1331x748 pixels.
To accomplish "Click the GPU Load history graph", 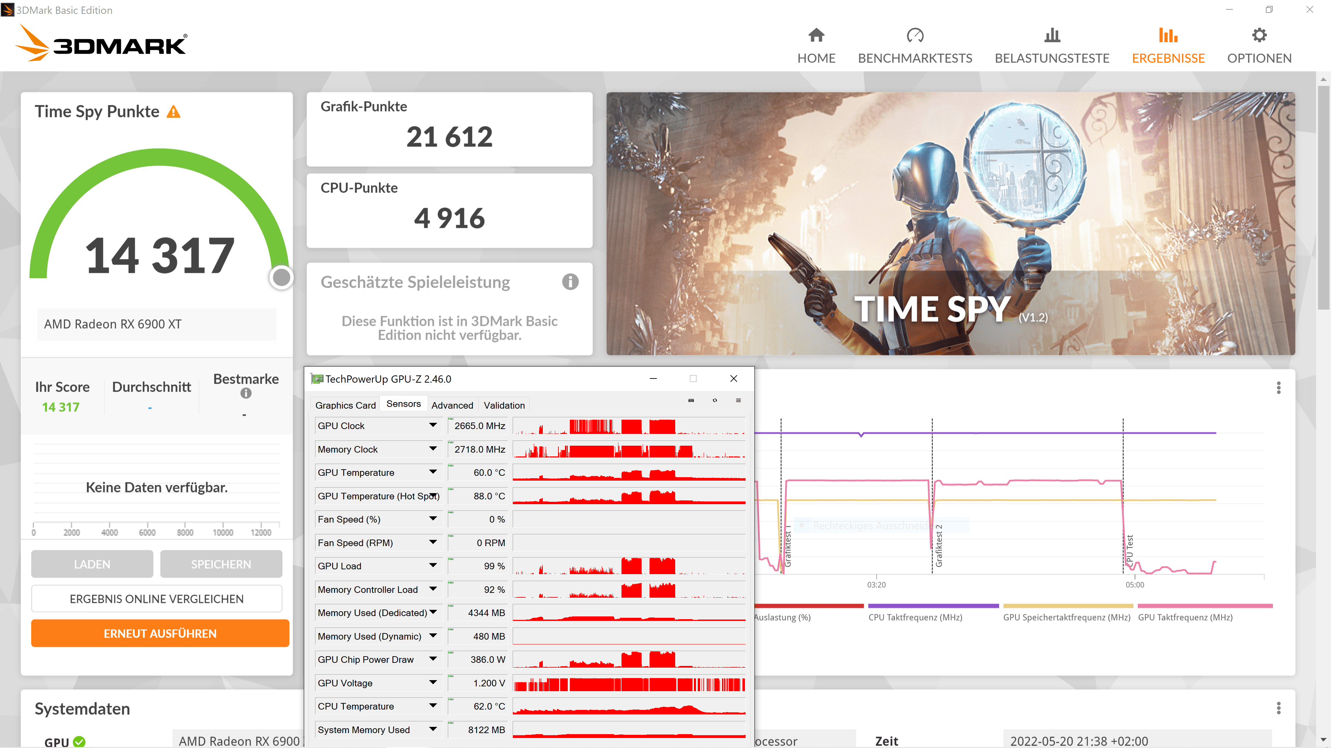I will pos(629,566).
